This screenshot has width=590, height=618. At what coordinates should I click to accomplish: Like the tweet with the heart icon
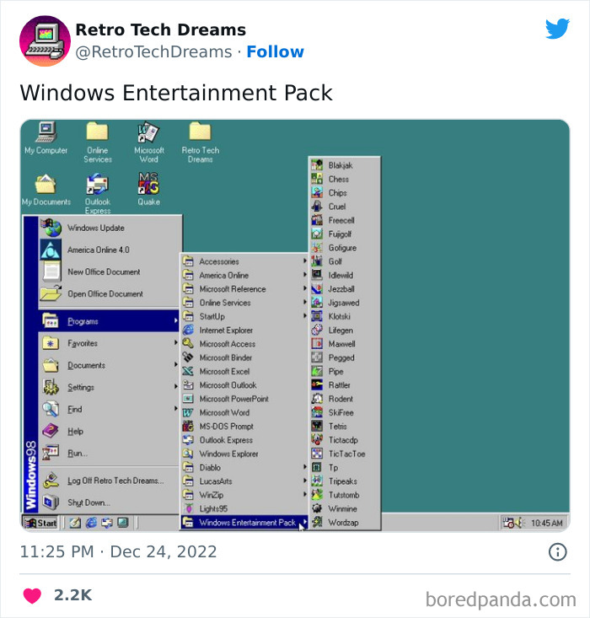[x=32, y=595]
